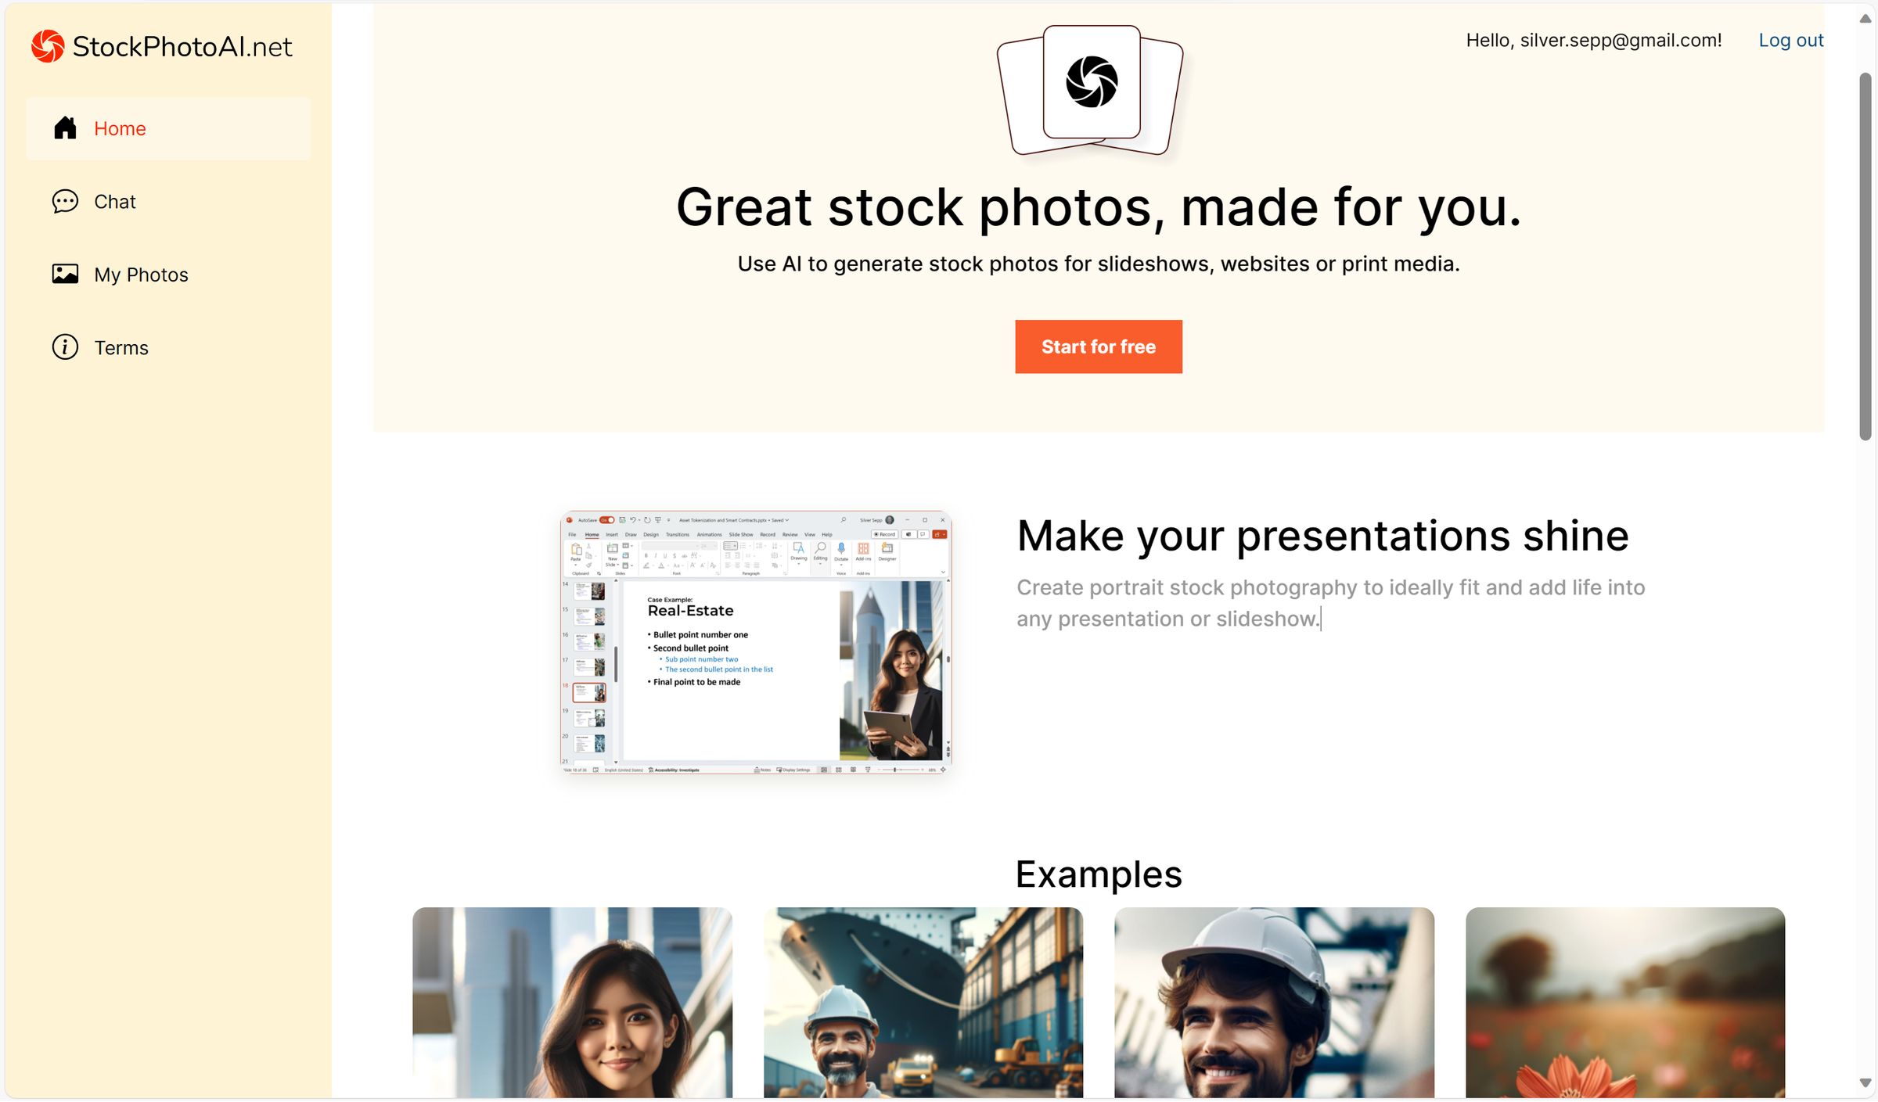1878x1102 pixels.
Task: Toggle Notes visibility in the PowerPoint status bar
Action: 761,770
